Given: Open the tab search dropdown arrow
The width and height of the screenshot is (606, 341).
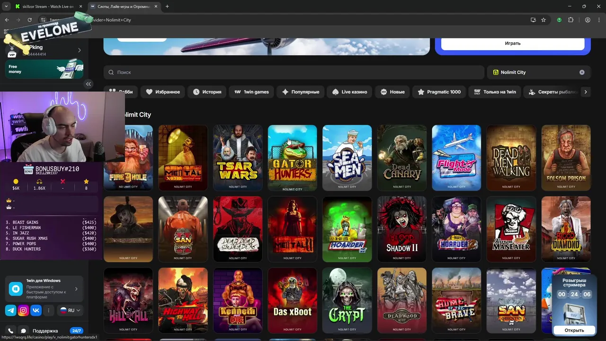Looking at the screenshot, I should (6, 7).
